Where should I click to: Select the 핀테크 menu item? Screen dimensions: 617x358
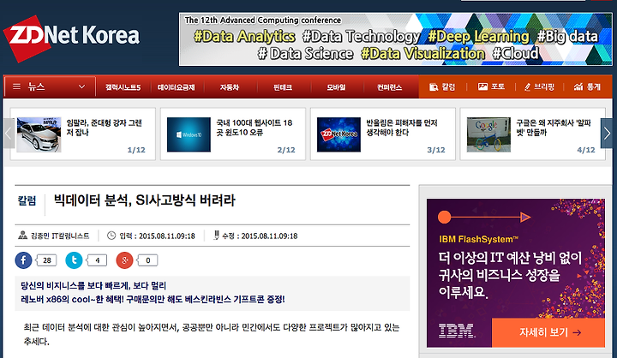coord(283,87)
